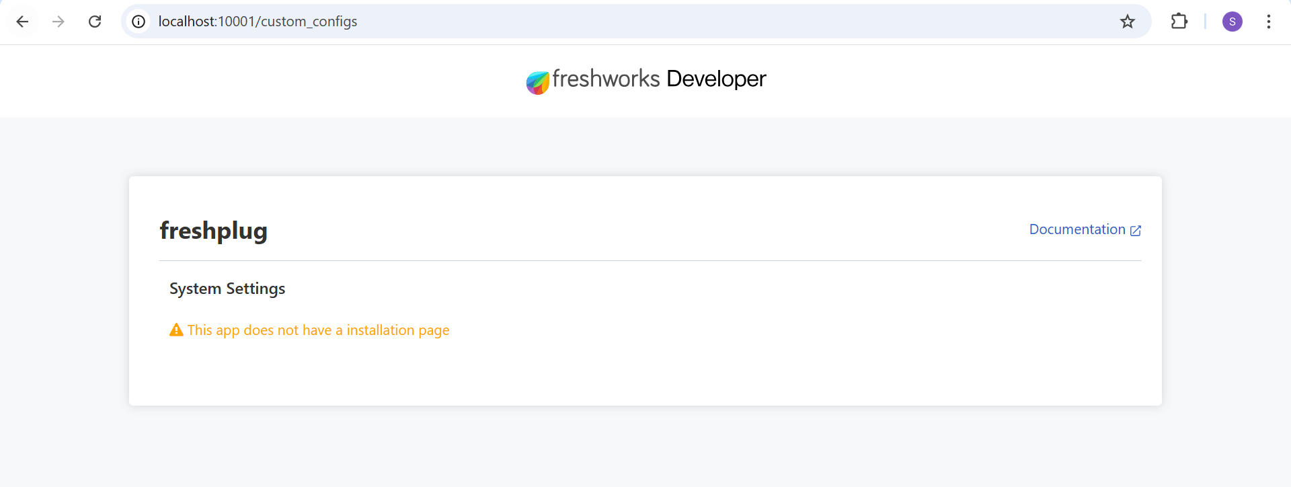Click the orange warning triangle icon
The height and width of the screenshot is (487, 1291).
[176, 330]
